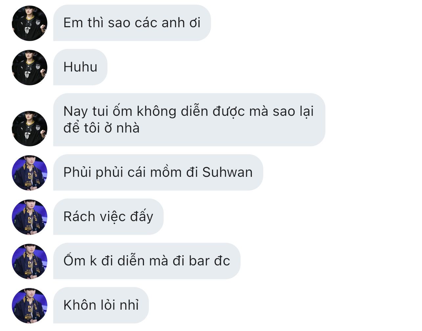Tap the "Ốm k đi diễn mà đi bar đc" bubble

[x=147, y=261]
